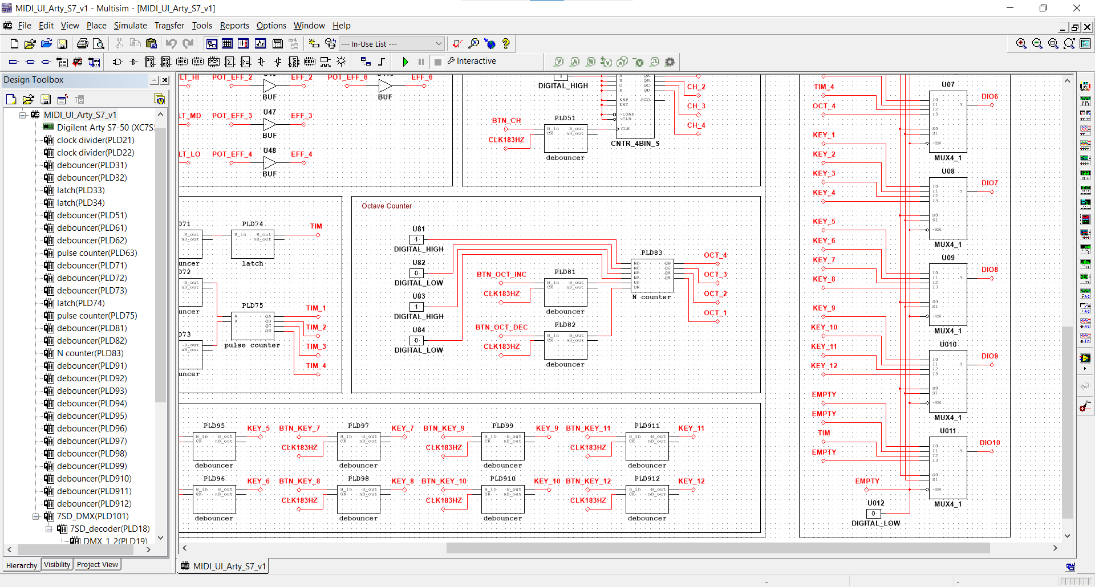This screenshot has width=1095, height=587.
Task: Place a current probe
Action: click(x=575, y=62)
